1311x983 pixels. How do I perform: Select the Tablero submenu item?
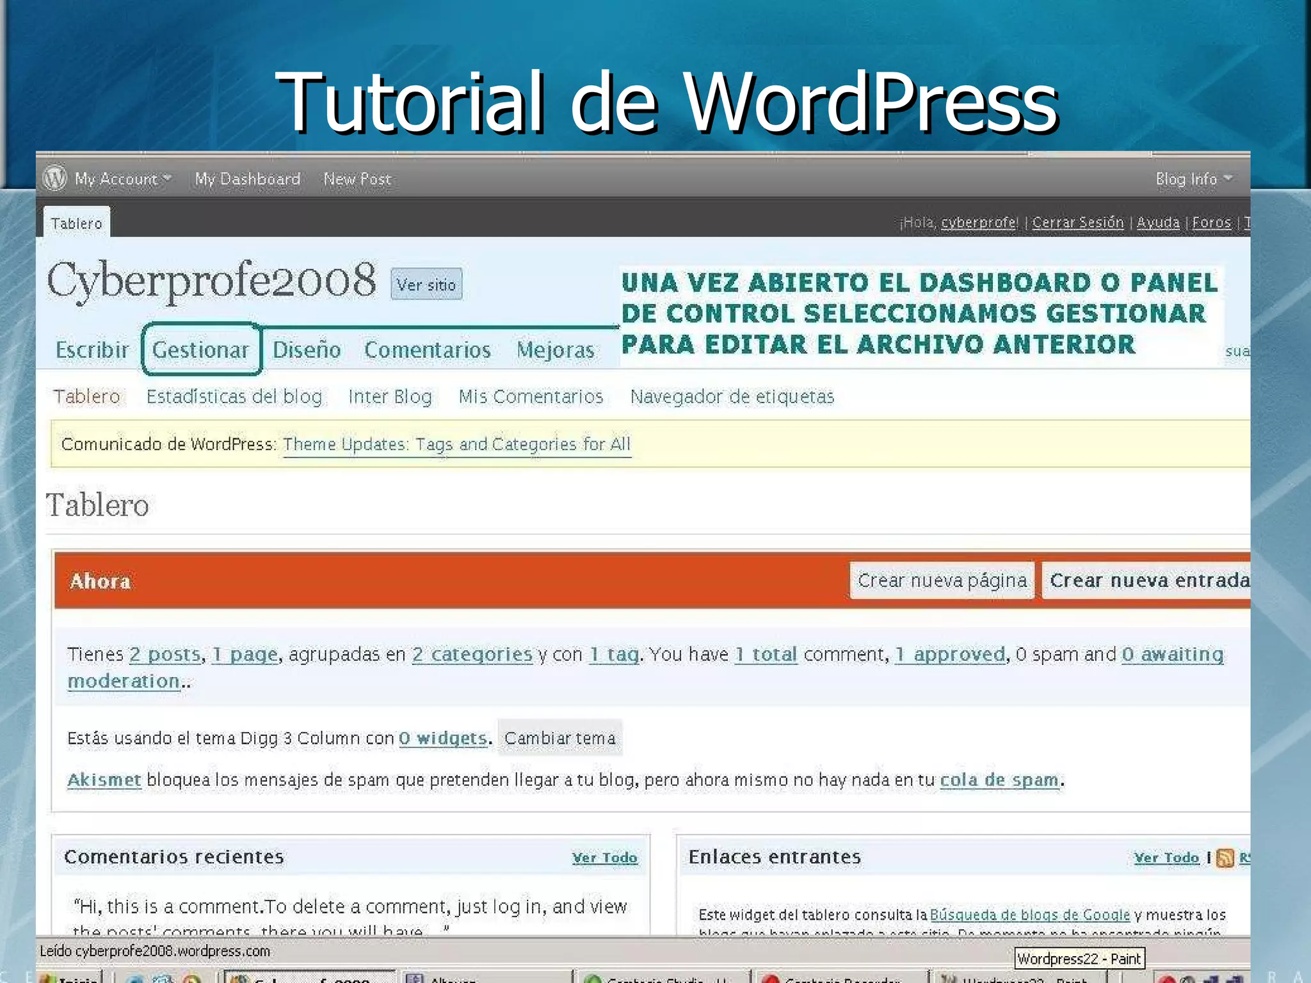pos(86,397)
